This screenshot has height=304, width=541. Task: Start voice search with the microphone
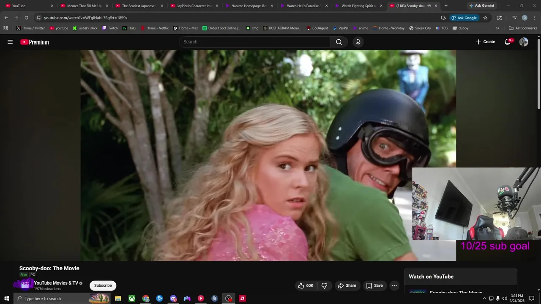click(x=358, y=42)
